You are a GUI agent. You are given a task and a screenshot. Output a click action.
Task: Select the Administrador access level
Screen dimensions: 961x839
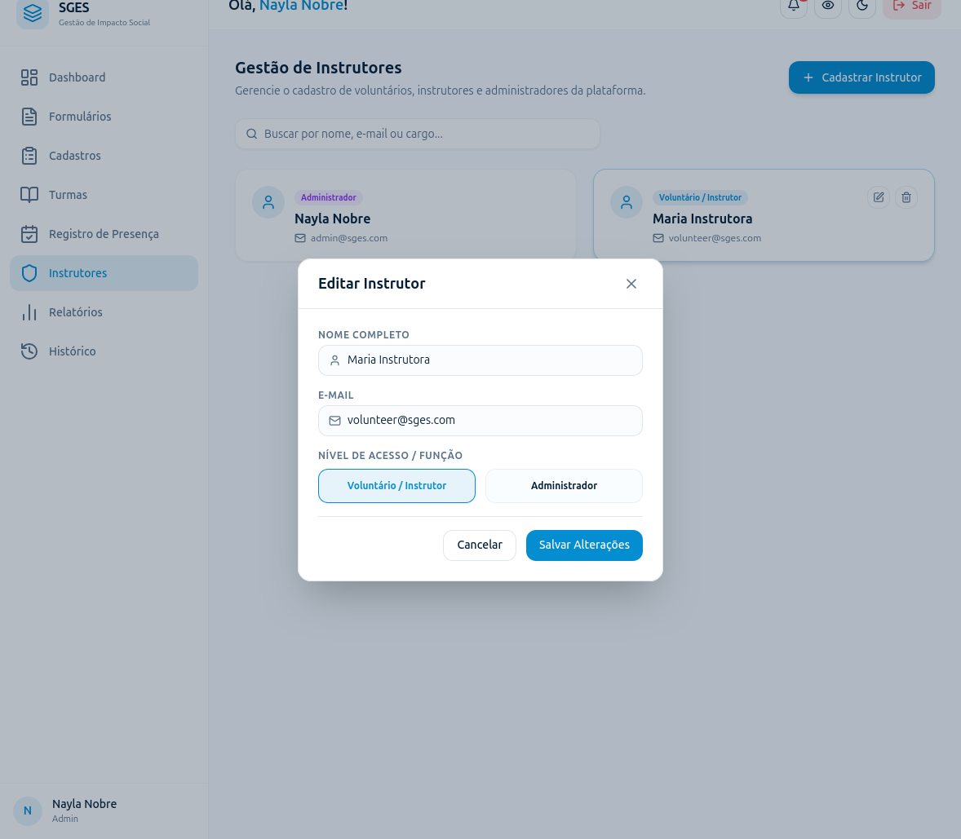point(564,486)
